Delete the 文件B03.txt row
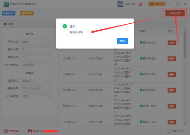 point(172,74)
